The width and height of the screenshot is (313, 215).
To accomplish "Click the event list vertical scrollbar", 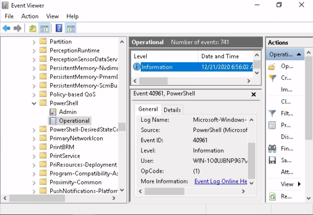I will click(257, 64).
